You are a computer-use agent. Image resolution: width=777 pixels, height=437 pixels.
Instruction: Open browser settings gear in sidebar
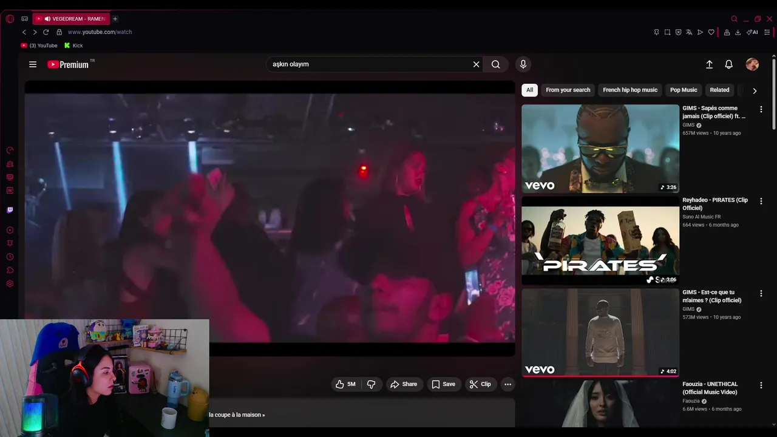click(x=10, y=283)
